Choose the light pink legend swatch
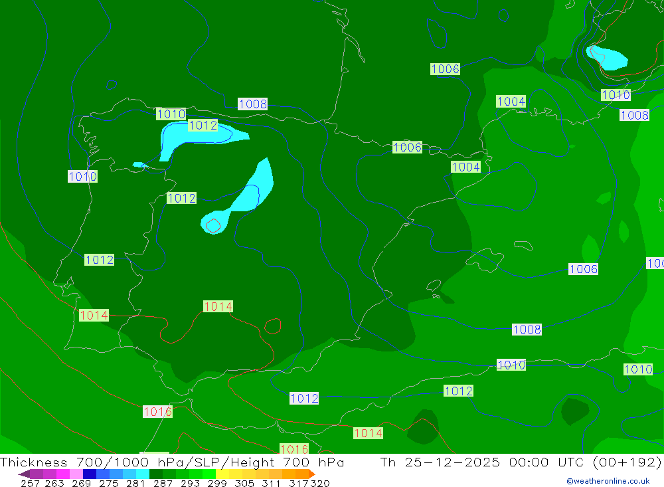This screenshot has width=664, height=487. point(76,474)
